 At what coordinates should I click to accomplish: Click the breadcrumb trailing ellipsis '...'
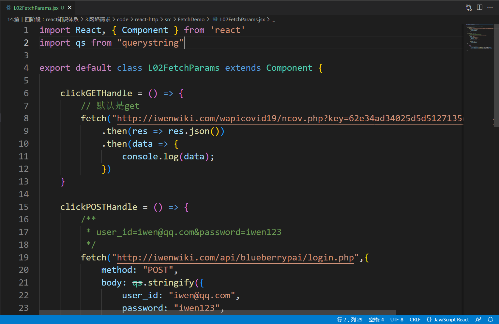(273, 20)
